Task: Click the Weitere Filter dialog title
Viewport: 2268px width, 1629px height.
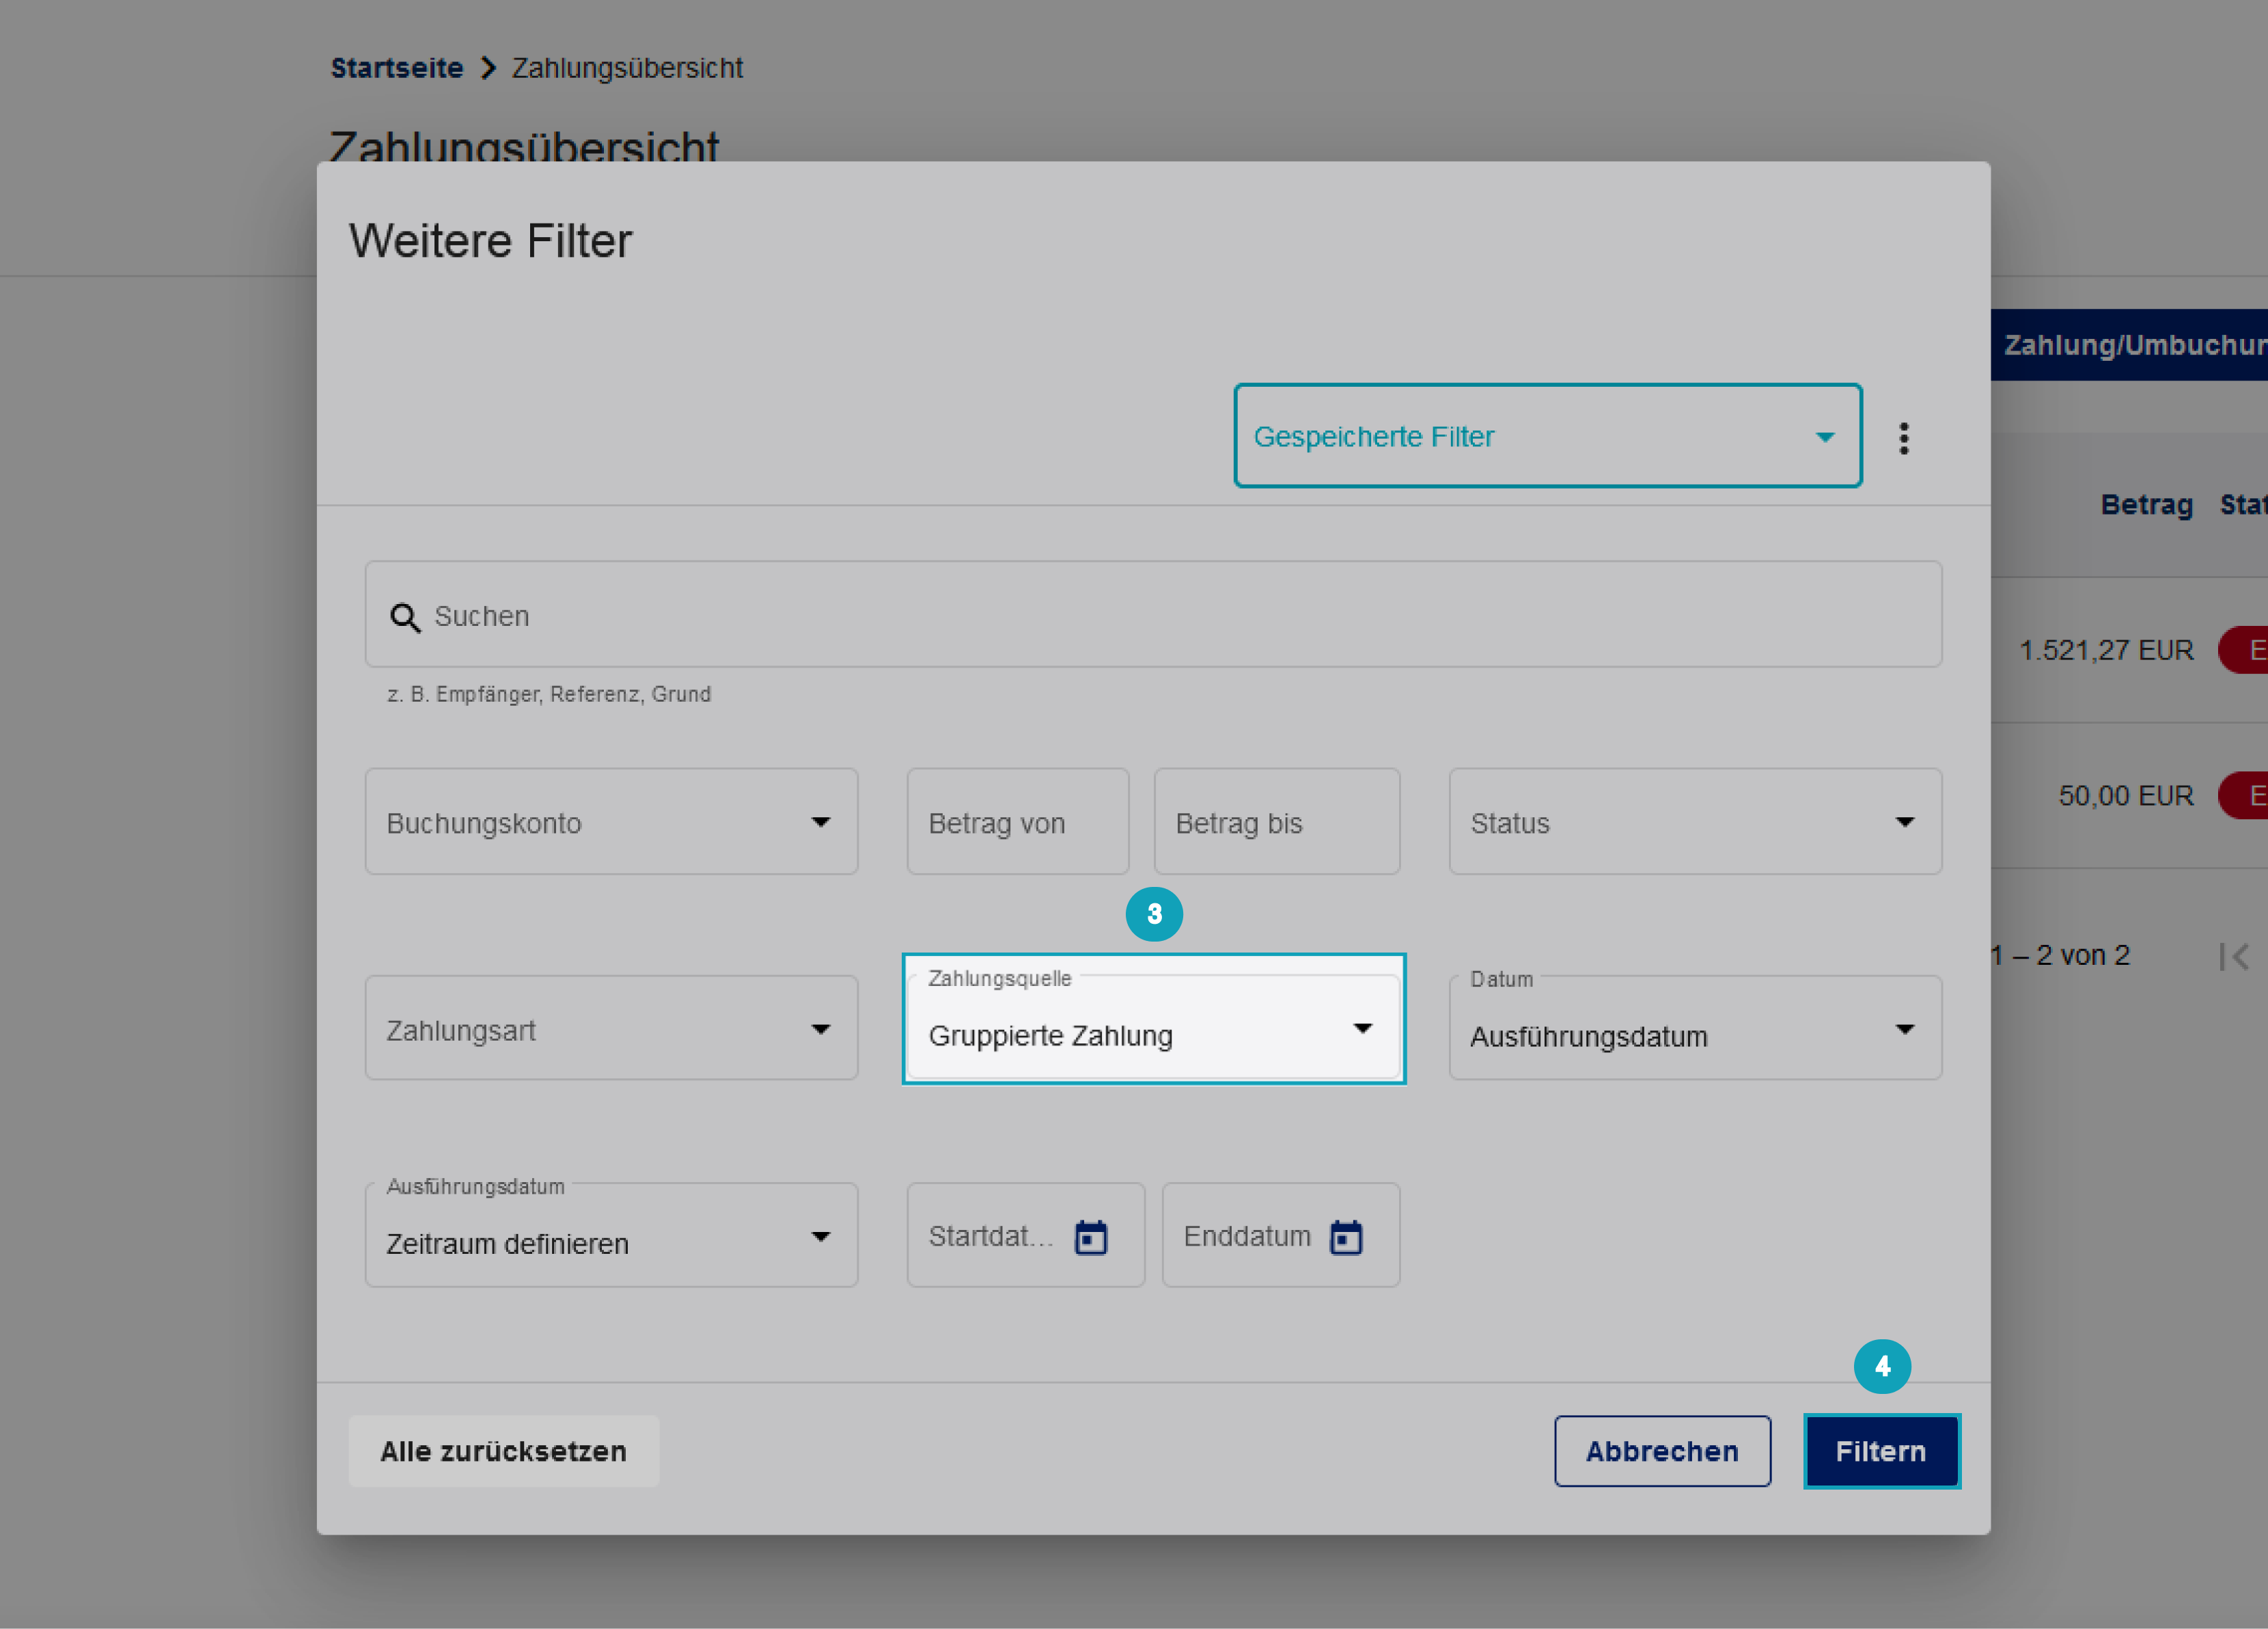Action: click(x=490, y=241)
